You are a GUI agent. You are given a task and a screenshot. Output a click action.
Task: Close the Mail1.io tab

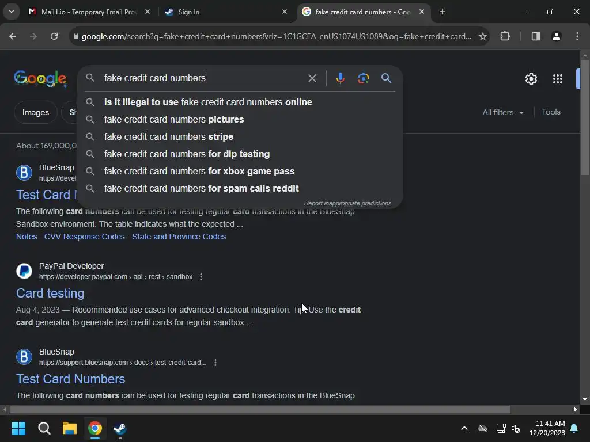pyautogui.click(x=147, y=12)
